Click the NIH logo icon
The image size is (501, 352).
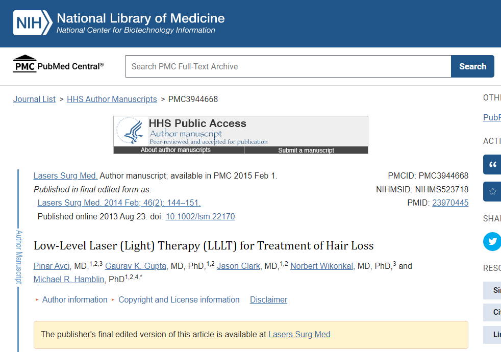tap(33, 22)
